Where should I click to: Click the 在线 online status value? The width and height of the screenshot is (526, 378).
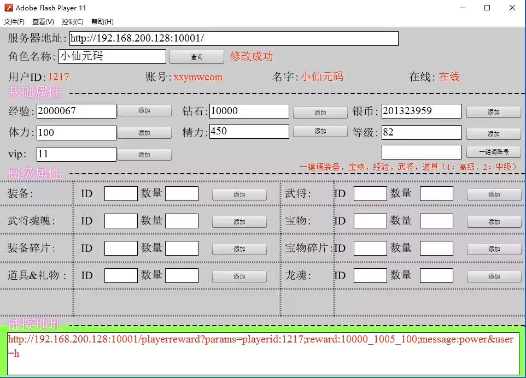(449, 76)
